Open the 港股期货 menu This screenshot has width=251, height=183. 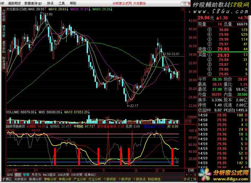pyautogui.click(x=14, y=3)
